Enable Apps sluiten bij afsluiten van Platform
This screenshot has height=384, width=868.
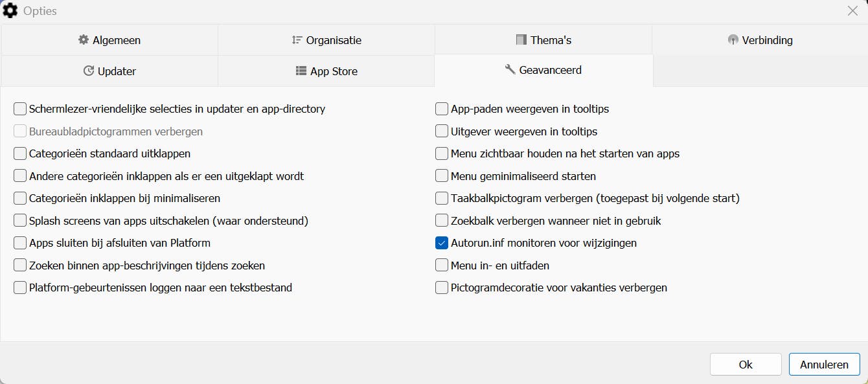19,243
